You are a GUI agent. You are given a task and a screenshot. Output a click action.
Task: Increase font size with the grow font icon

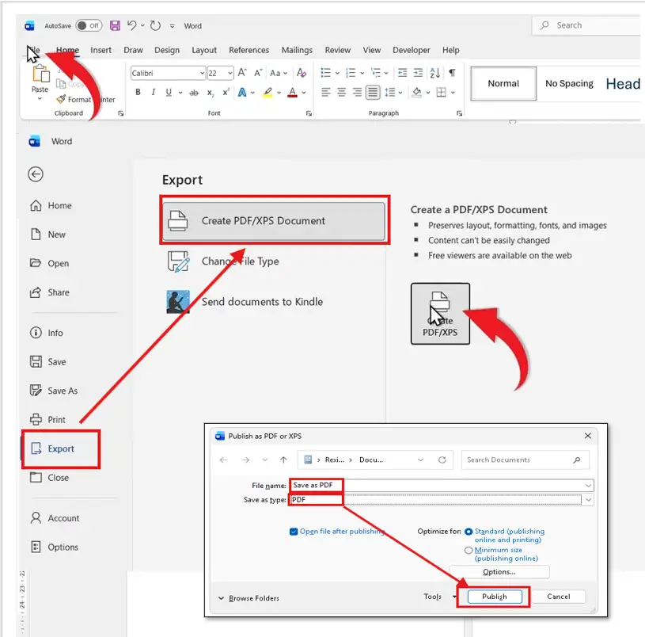point(242,73)
